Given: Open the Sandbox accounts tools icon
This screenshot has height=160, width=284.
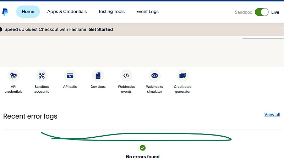Looking at the screenshot, I should (x=42, y=75).
